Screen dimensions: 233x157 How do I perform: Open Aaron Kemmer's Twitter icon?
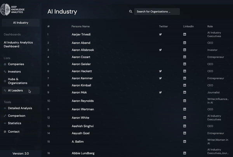pos(160,78)
